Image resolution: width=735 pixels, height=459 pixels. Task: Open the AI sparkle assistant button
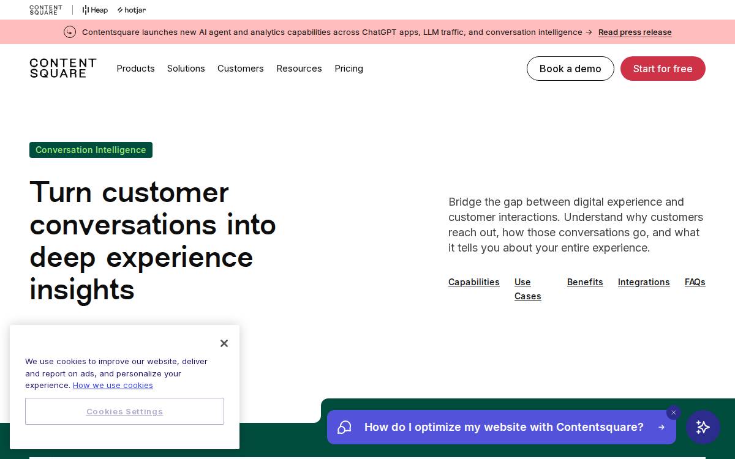click(703, 427)
